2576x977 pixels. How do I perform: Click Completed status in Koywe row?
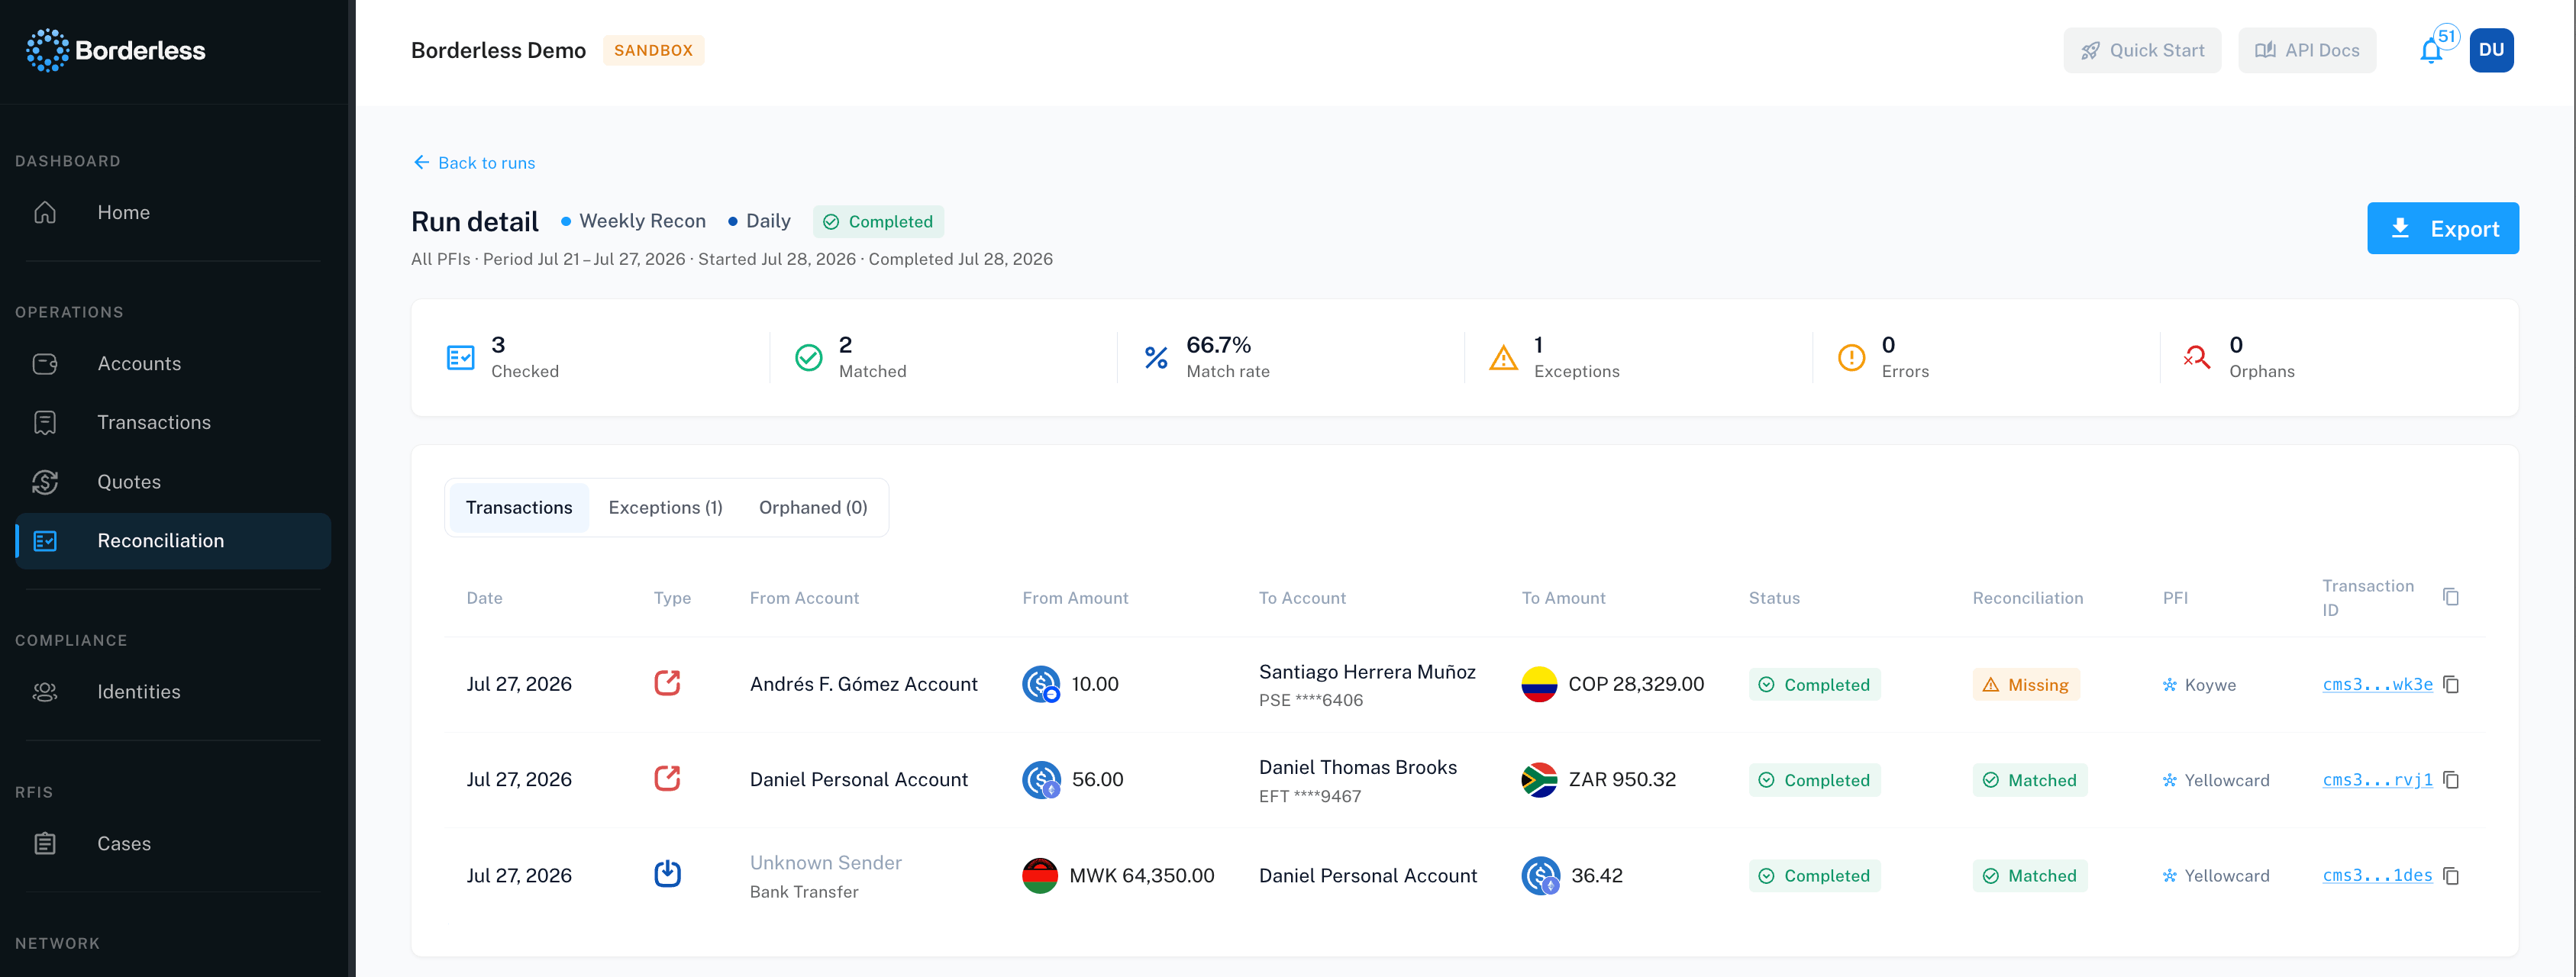(1814, 685)
